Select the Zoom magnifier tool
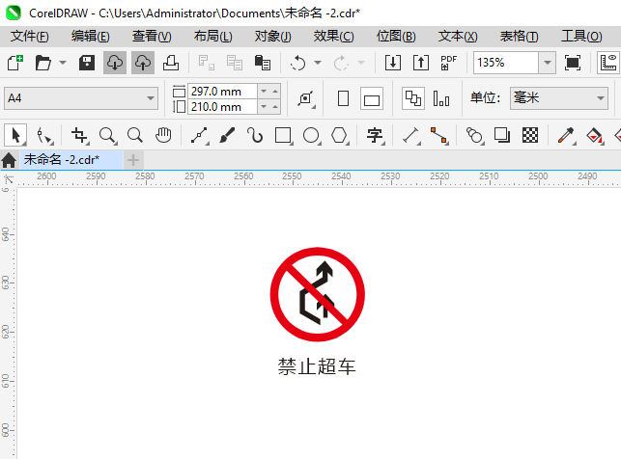 pyautogui.click(x=108, y=136)
